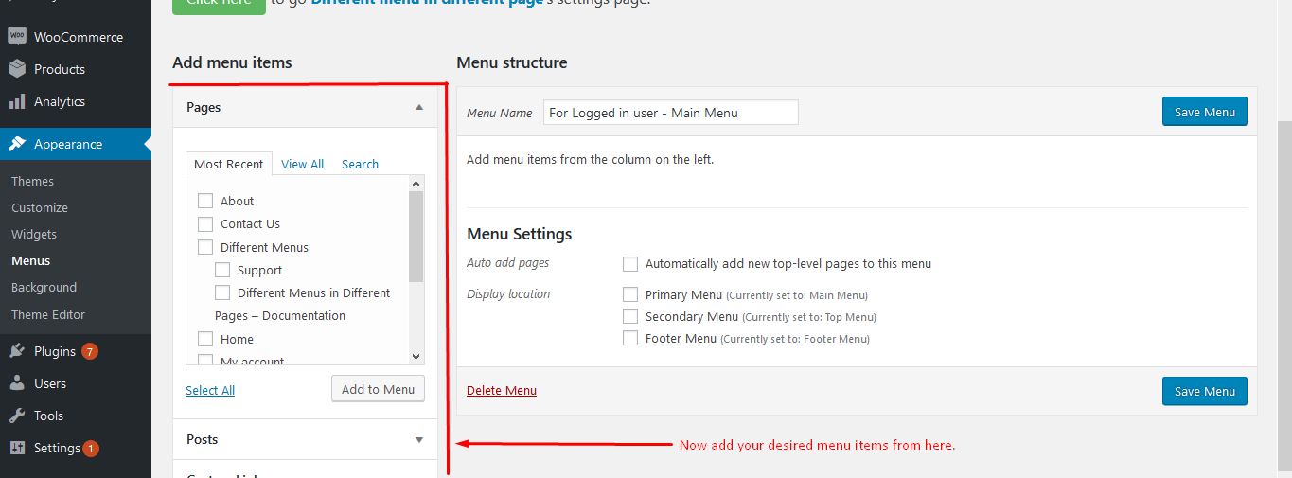
Task: Click the Products box icon
Action: (x=17, y=69)
